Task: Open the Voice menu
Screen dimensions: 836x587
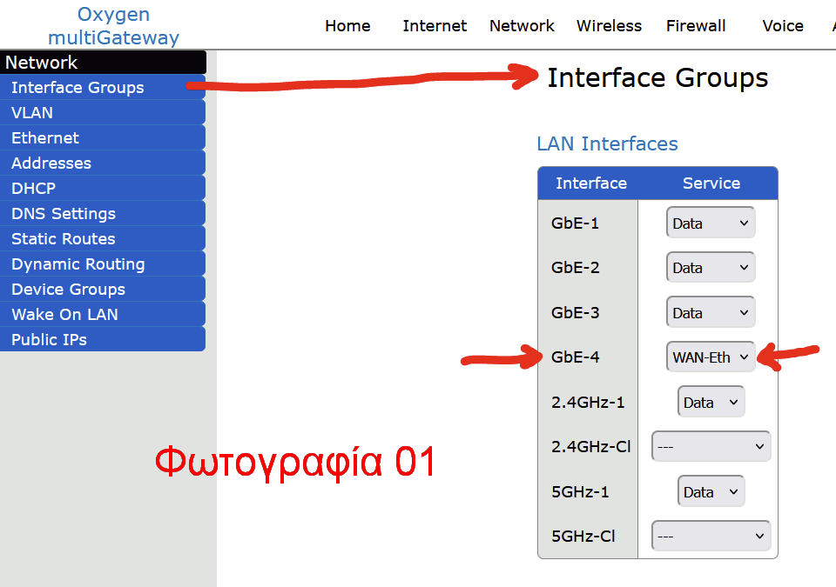Action: click(x=783, y=25)
